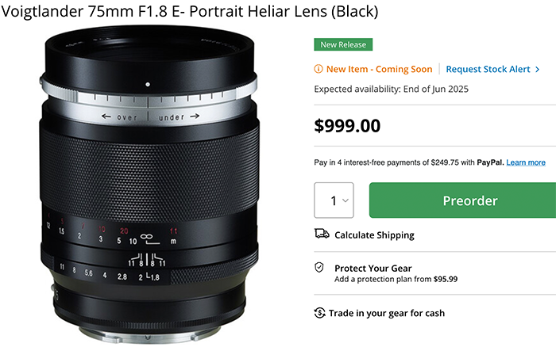Image resolution: width=556 pixels, height=347 pixels.
Task: Click the delivery truck shipping icon
Action: tap(322, 234)
